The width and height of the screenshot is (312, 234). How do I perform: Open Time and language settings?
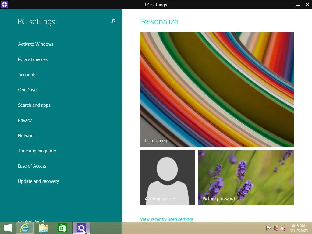(x=37, y=151)
